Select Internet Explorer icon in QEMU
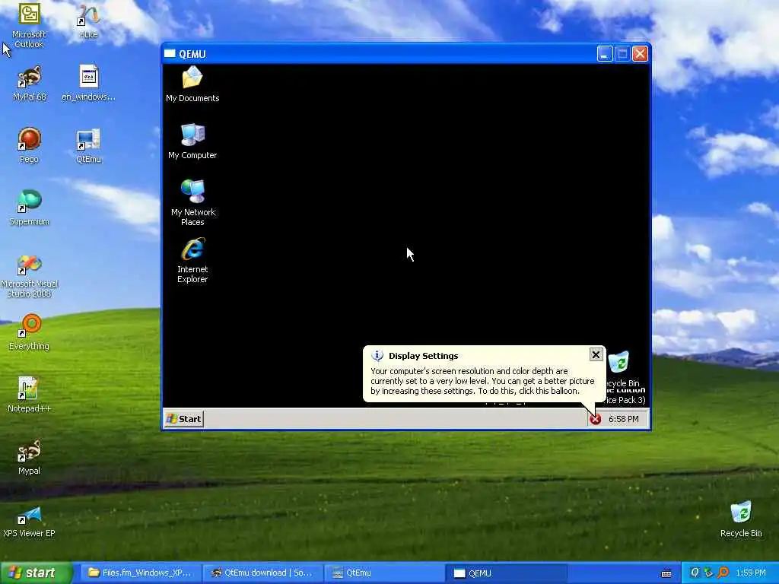The image size is (779, 584). tap(192, 261)
